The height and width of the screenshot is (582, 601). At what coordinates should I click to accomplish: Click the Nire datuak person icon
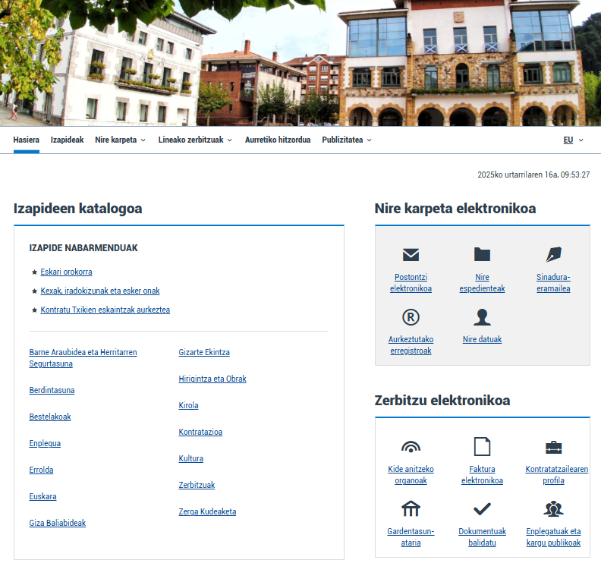482,317
